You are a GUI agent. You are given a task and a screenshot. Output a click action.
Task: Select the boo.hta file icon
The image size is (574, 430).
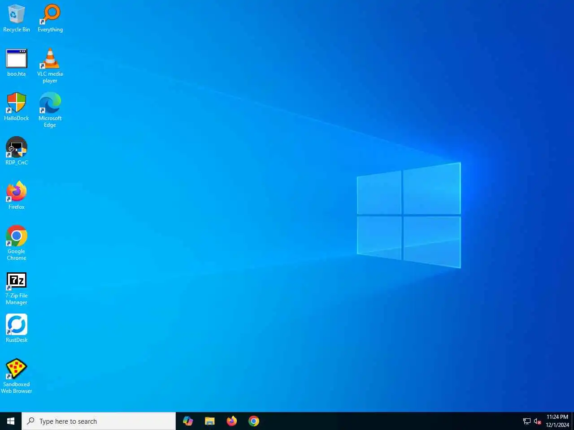pos(17,63)
